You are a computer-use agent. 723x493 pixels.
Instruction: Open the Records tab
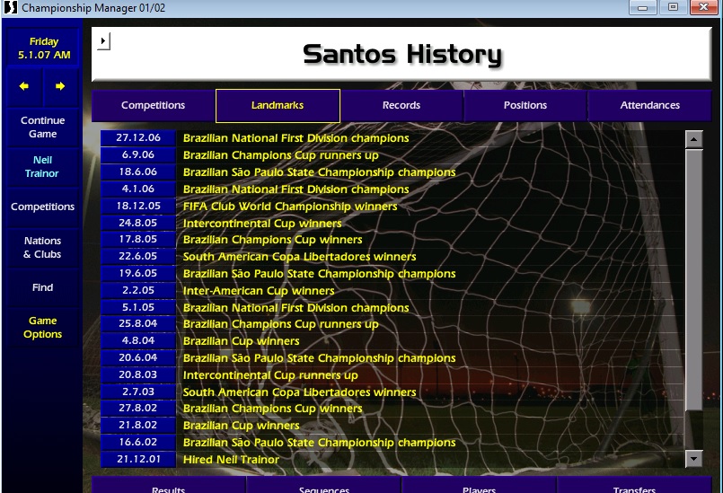[401, 105]
